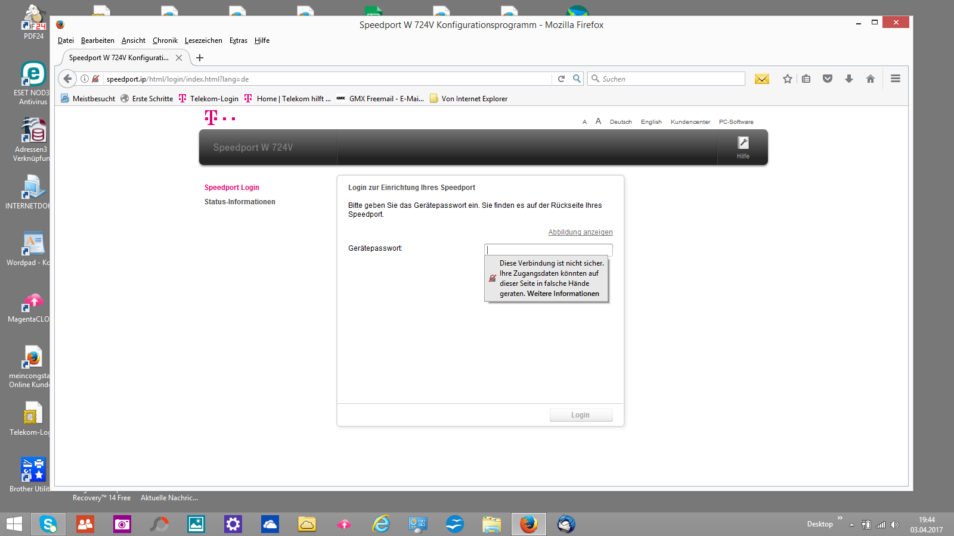Click Weitere Informationen in the security warning
This screenshot has width=954, height=536.
pyautogui.click(x=563, y=294)
